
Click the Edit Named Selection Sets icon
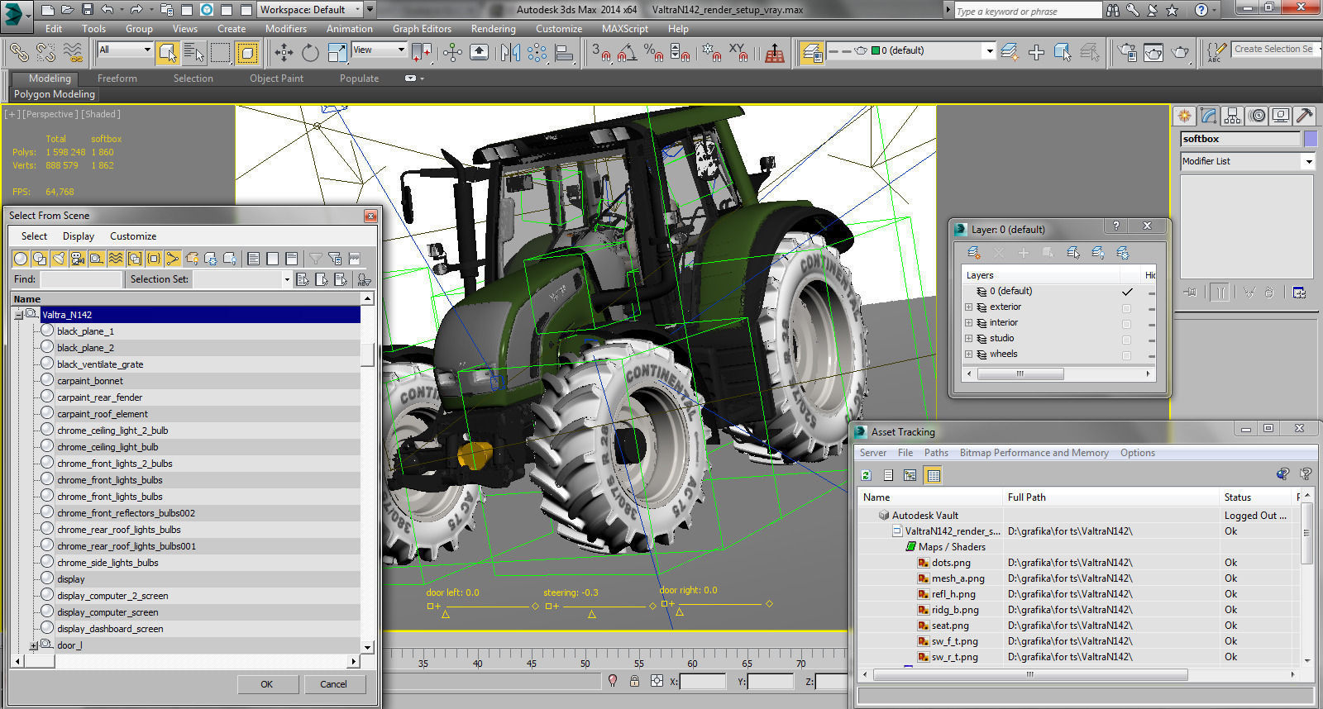[x=1216, y=53]
